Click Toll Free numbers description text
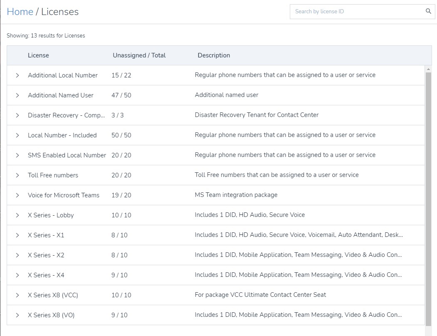Viewport: 437px width, 336px height. point(277,175)
